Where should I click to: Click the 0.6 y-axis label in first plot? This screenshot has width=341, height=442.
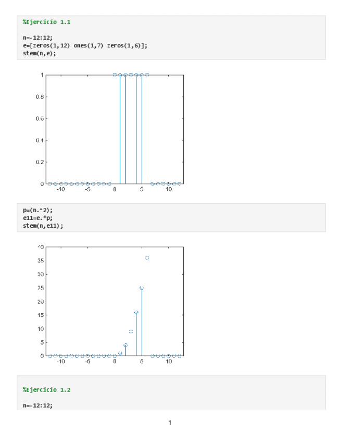click(40, 118)
